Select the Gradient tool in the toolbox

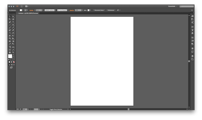click(13, 41)
